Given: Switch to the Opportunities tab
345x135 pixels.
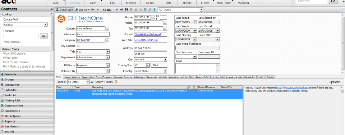Looking at the screenshot, I should 88,77.
